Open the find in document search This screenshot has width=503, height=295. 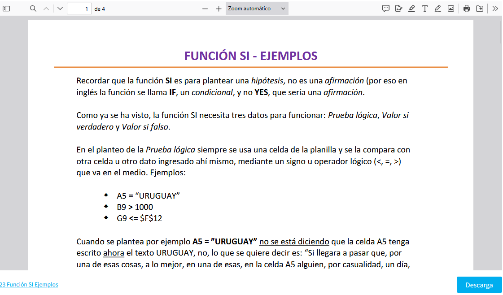click(33, 9)
